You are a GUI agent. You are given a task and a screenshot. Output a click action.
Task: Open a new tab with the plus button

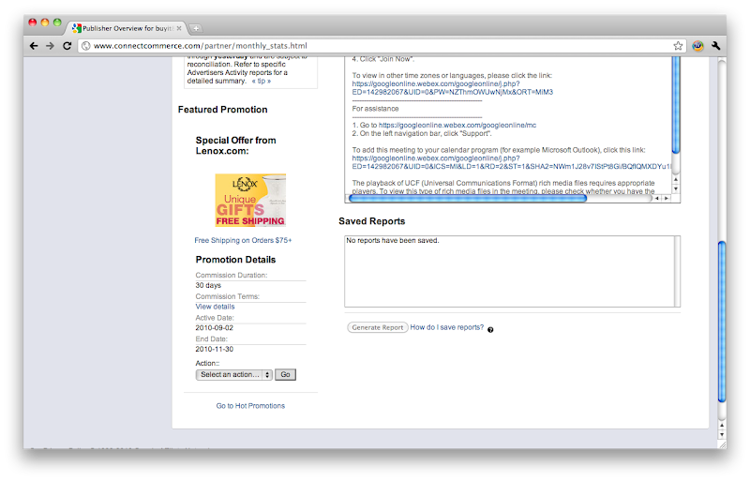click(x=196, y=28)
